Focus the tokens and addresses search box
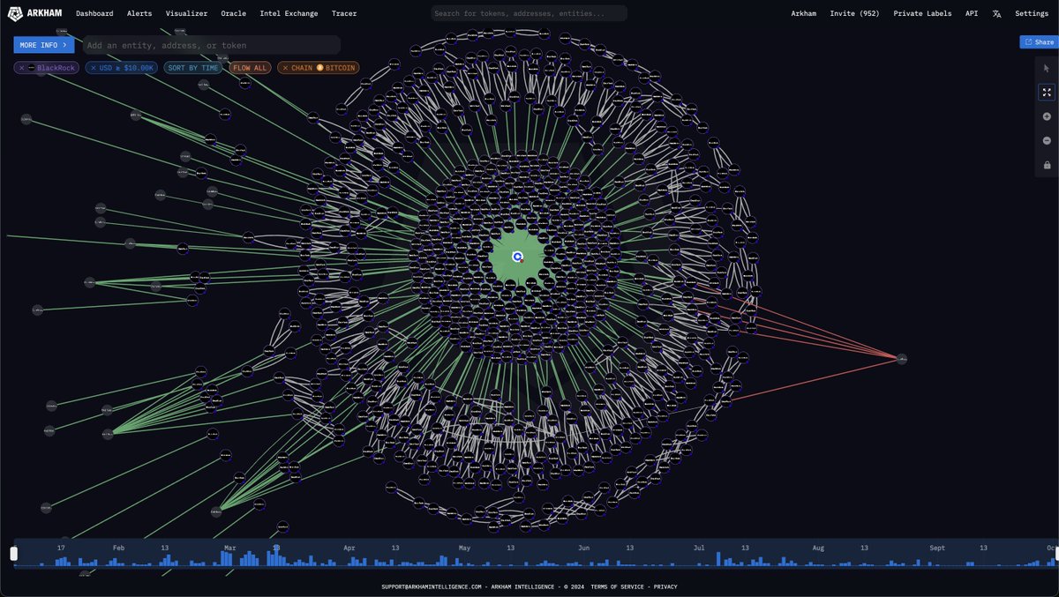Screen dimensions: 1059x597 [x=529, y=13]
